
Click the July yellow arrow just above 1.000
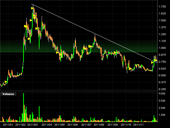pyautogui.click(x=90, y=46)
